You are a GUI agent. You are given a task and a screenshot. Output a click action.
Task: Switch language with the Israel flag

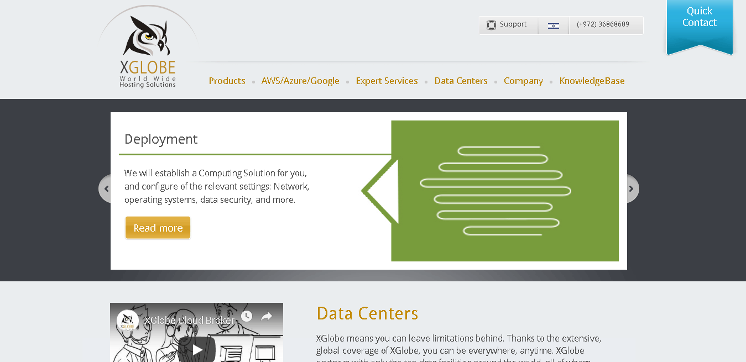(x=554, y=25)
